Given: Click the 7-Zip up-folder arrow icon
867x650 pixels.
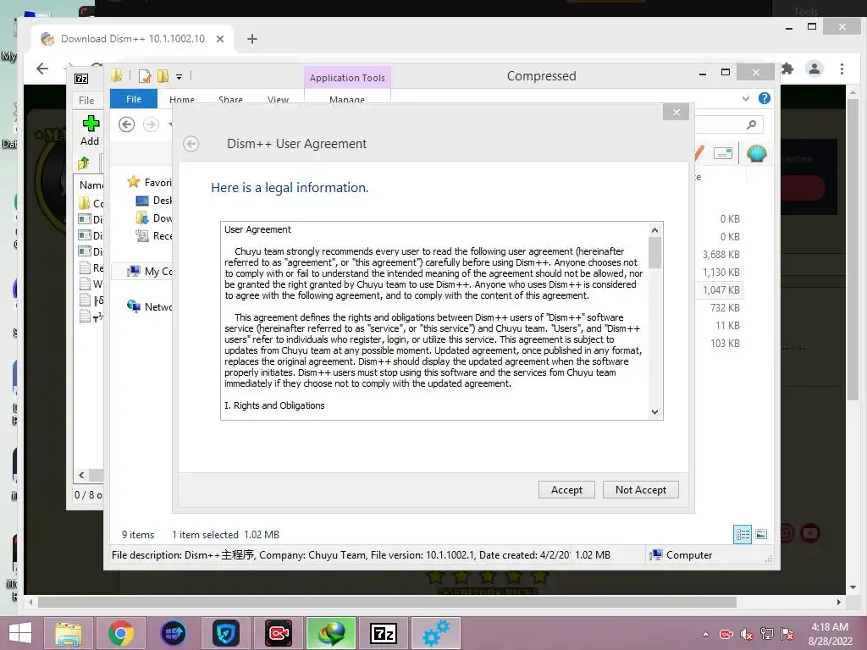Looking at the screenshot, I should (84, 162).
